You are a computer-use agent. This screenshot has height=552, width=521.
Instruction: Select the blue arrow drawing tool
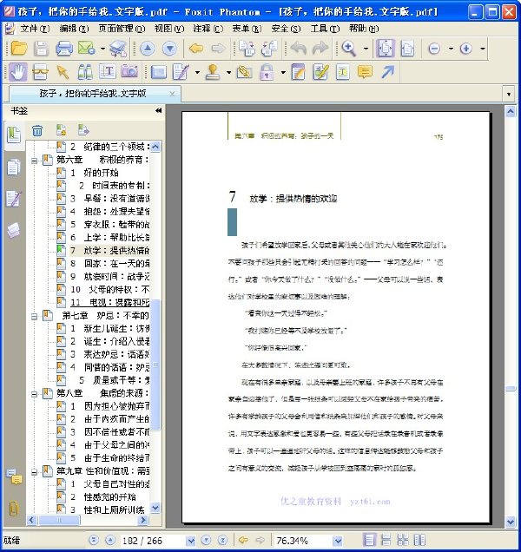click(388, 72)
